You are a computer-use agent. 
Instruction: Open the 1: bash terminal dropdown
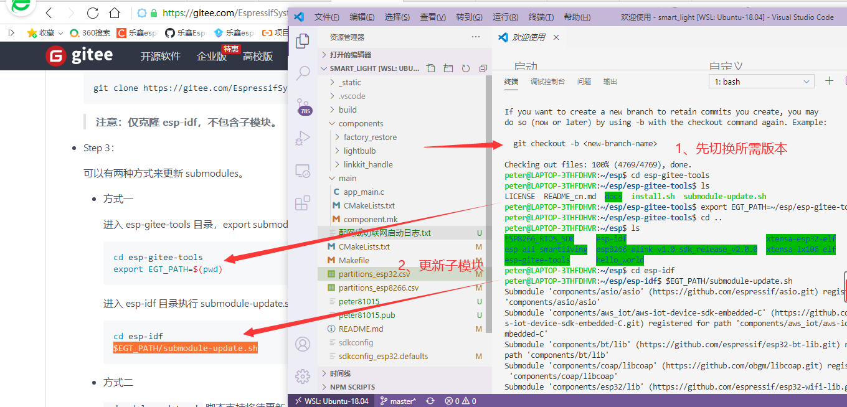pyautogui.click(x=761, y=81)
